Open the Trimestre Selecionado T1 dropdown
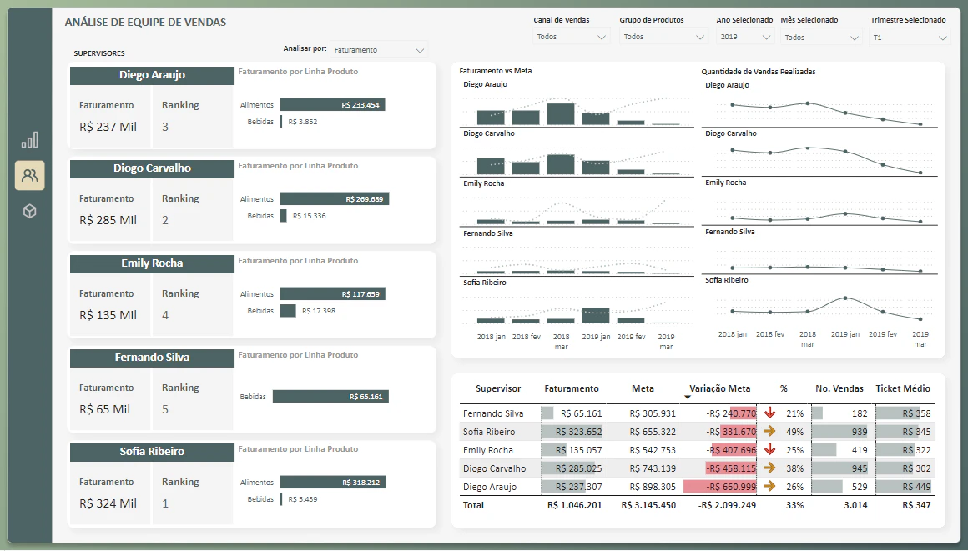The height and width of the screenshot is (551, 968). pyautogui.click(x=910, y=38)
